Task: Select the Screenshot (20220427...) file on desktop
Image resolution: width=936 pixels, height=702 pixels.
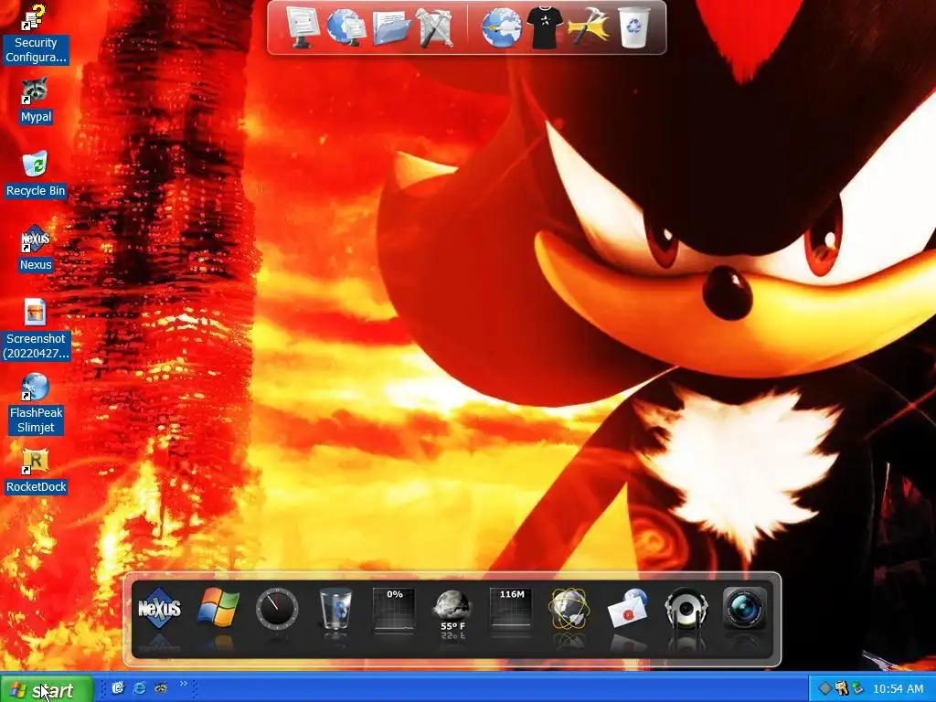Action: pos(36,329)
